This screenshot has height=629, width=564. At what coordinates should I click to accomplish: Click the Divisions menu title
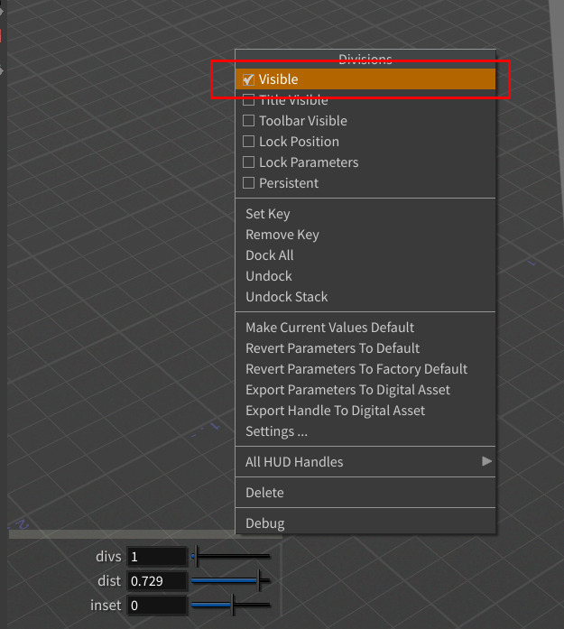[x=365, y=60]
